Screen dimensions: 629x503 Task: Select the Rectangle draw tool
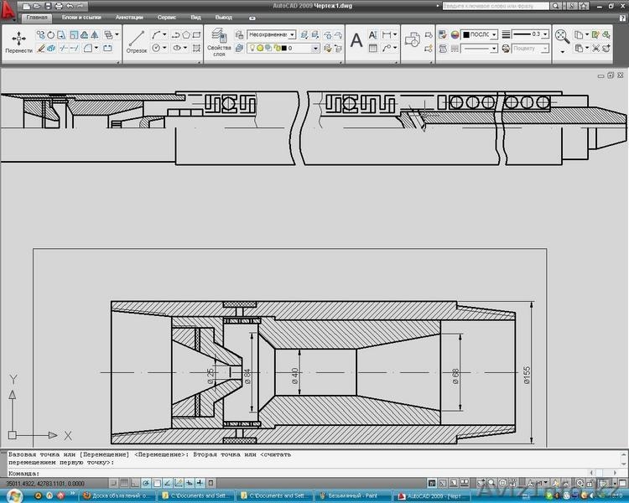pyautogui.click(x=196, y=35)
